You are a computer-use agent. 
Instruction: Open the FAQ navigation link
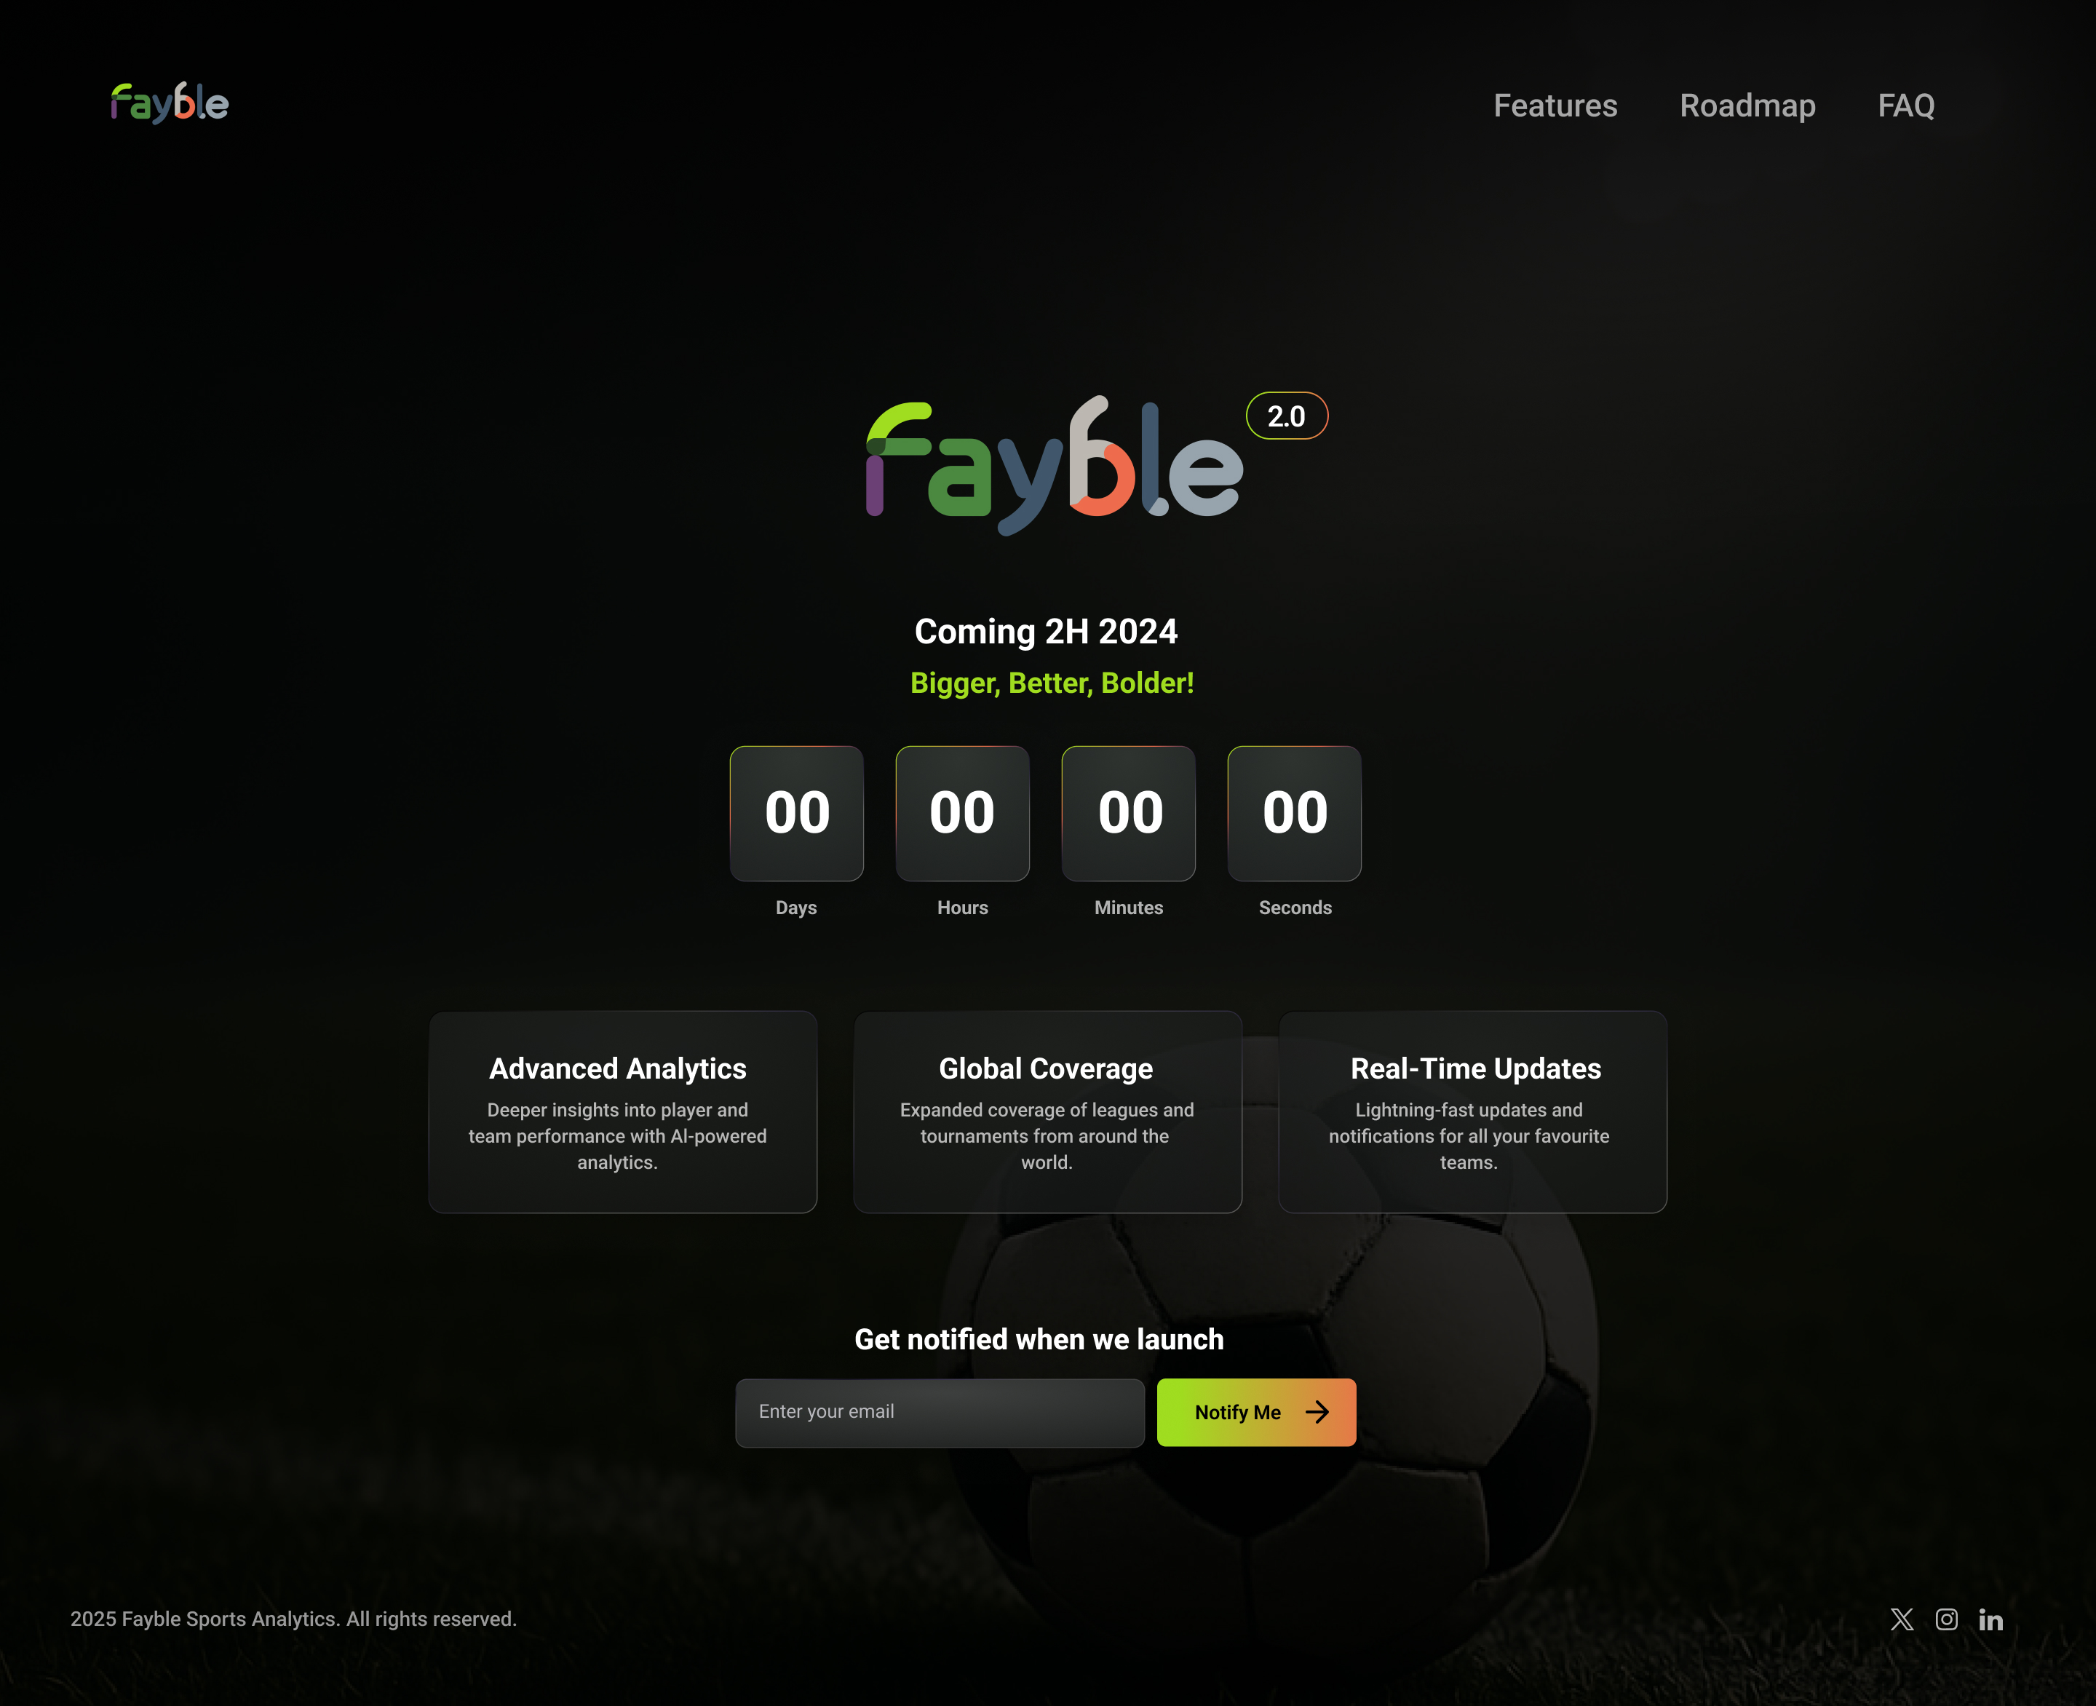[1906, 105]
